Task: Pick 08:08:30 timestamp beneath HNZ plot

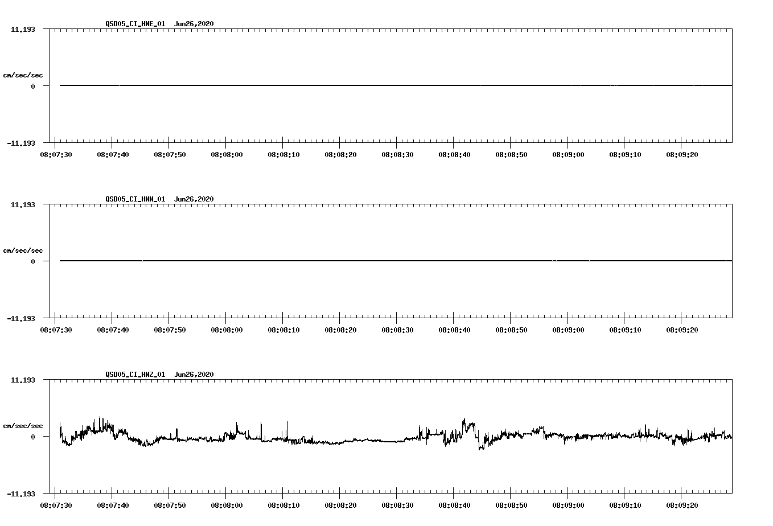Action: point(397,505)
